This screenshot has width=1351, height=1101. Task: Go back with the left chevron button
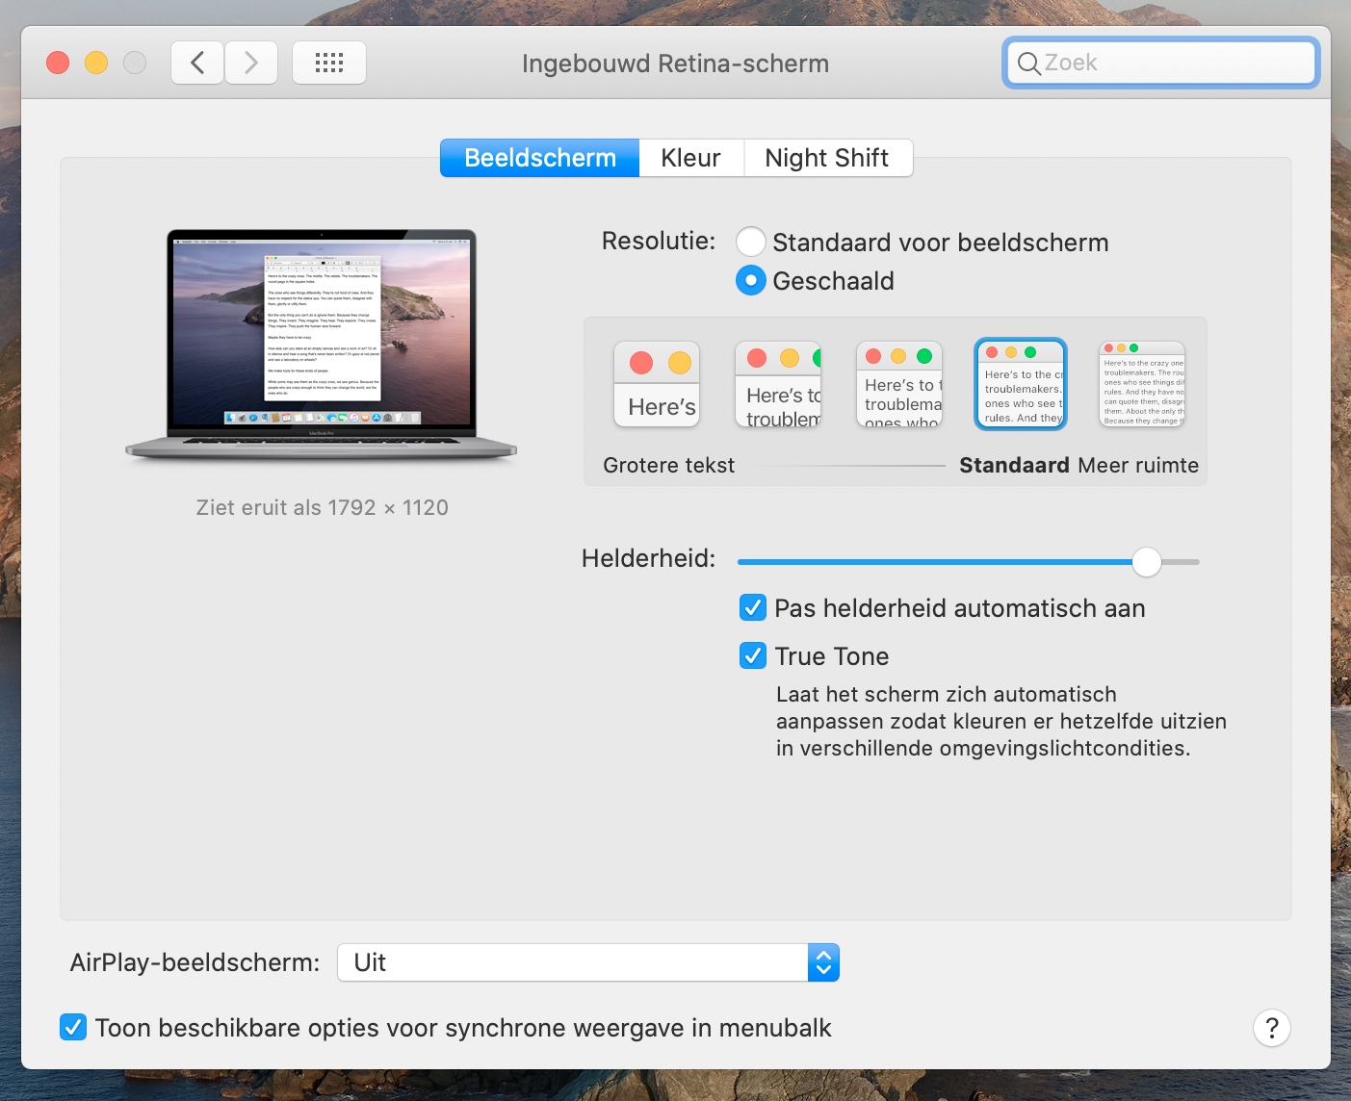click(197, 64)
